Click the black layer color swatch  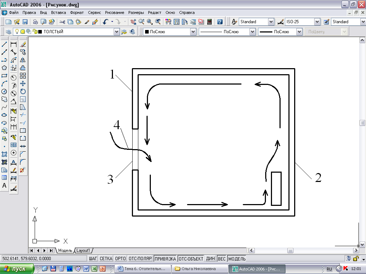click(40, 32)
